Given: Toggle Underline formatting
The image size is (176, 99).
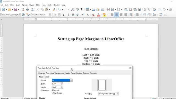Looking at the screenshot, I should coord(73,15).
